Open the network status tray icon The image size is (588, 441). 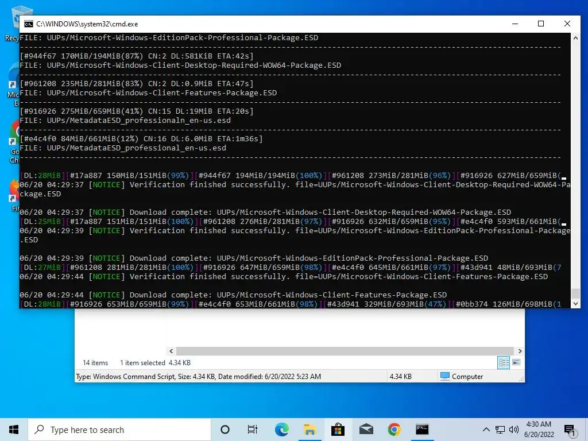500,430
